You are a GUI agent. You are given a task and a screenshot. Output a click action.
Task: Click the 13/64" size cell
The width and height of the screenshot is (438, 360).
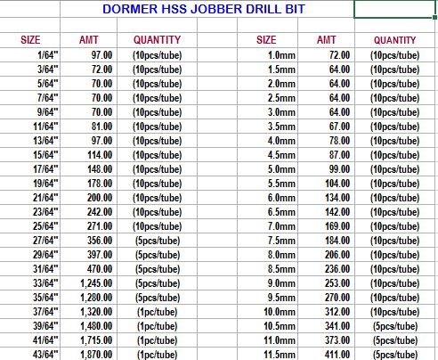30,141
